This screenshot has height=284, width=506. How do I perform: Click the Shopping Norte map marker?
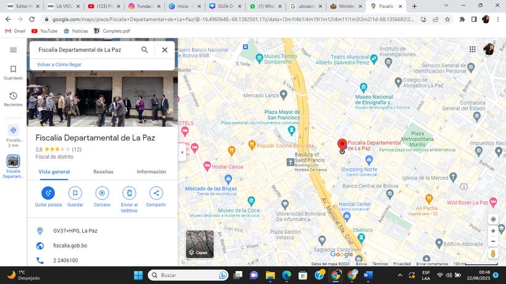[x=369, y=160]
